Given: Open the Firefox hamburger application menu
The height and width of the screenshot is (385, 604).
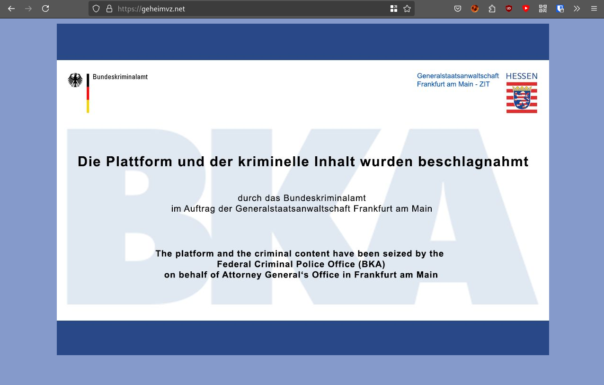Looking at the screenshot, I should pos(594,9).
